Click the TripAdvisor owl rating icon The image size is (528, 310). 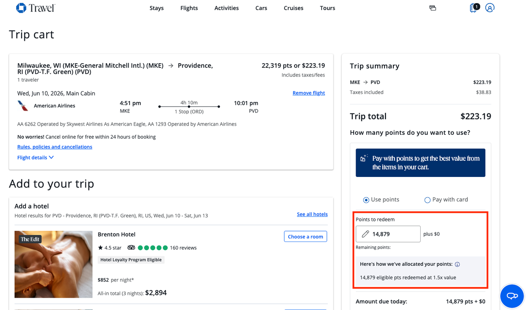point(131,247)
